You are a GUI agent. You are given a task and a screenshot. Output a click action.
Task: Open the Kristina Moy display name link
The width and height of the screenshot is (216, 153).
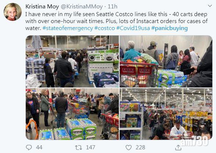click(42, 7)
